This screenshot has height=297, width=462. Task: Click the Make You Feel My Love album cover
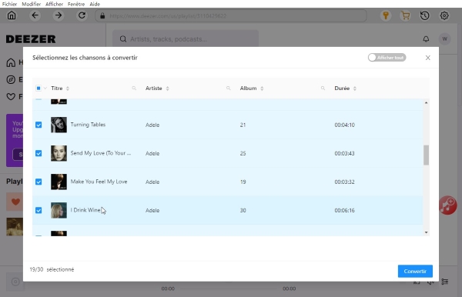[x=59, y=182]
